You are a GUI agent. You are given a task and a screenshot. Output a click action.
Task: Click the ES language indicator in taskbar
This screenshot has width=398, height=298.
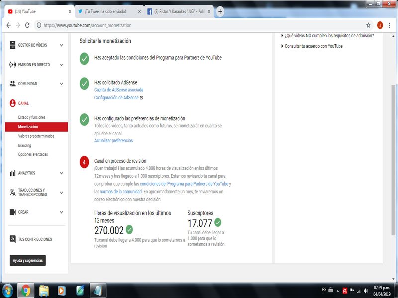coord(324,290)
